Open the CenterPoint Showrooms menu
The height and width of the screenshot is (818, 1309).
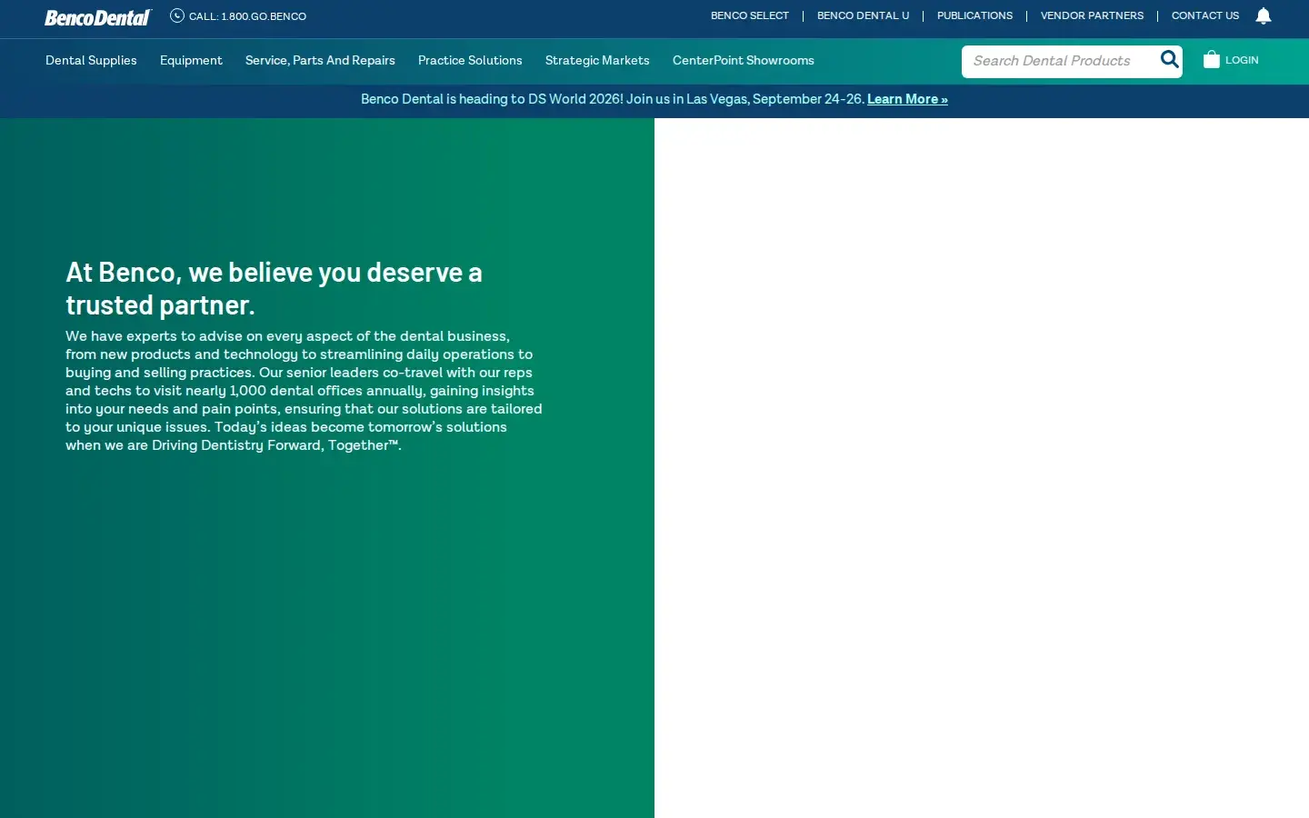[744, 60]
